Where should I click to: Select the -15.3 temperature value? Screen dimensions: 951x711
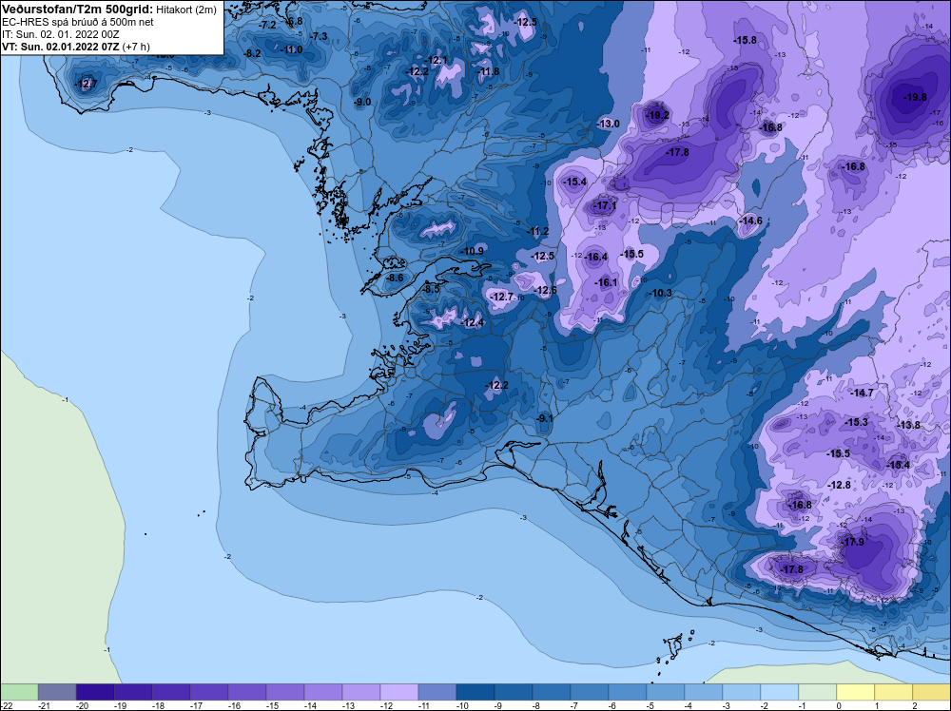(x=856, y=422)
